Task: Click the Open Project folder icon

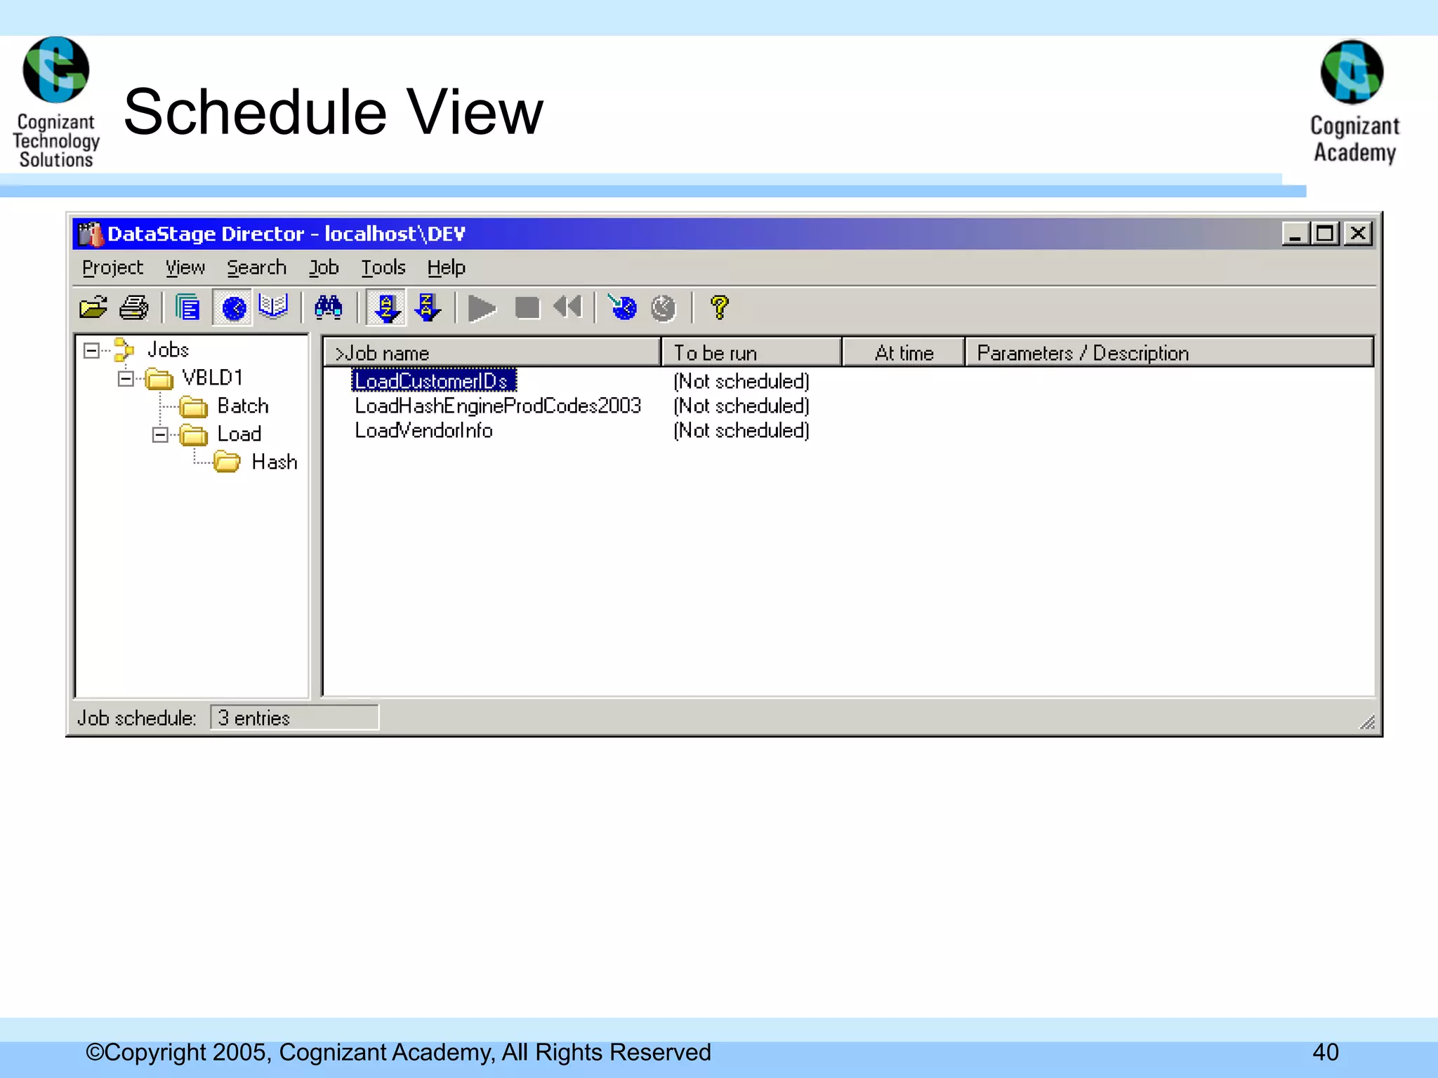Action: click(93, 307)
